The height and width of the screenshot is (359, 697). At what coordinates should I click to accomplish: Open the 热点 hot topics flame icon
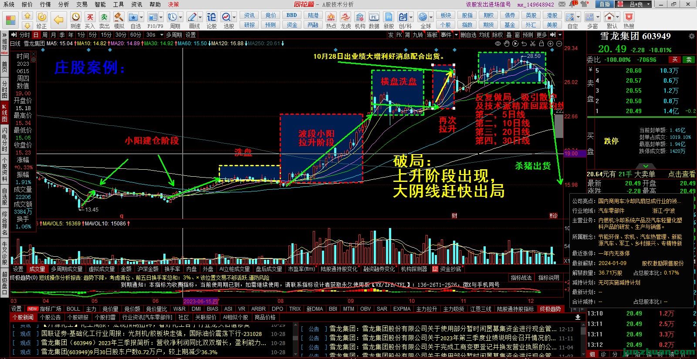tap(331, 17)
